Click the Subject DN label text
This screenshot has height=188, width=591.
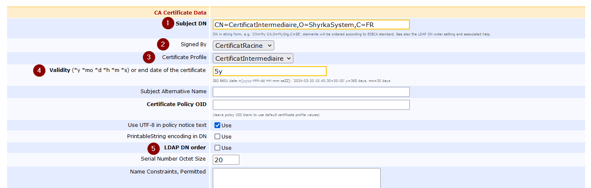(191, 24)
